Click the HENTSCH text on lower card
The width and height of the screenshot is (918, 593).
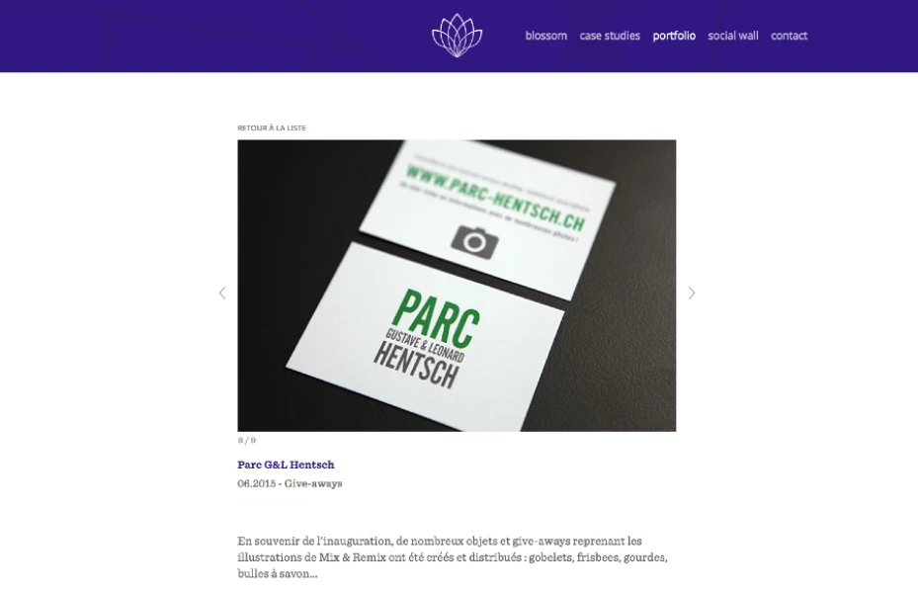(x=416, y=365)
